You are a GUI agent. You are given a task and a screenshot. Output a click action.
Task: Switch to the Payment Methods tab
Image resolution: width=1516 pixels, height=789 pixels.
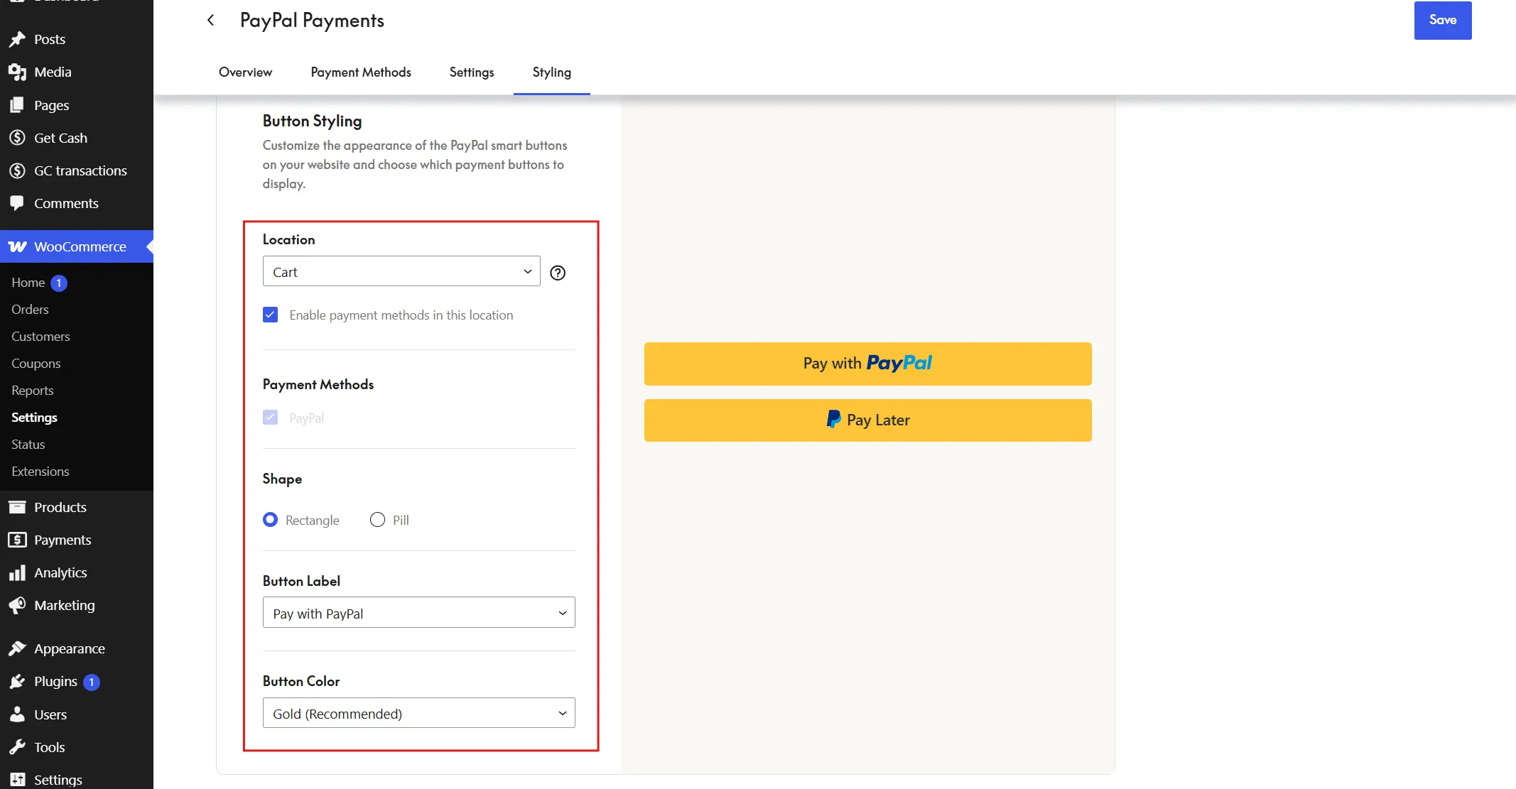(x=361, y=72)
